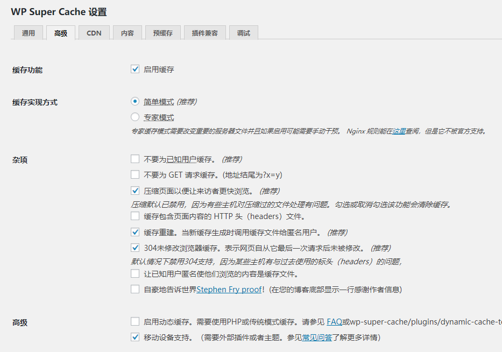Switch to the 通用 tab

click(29, 33)
